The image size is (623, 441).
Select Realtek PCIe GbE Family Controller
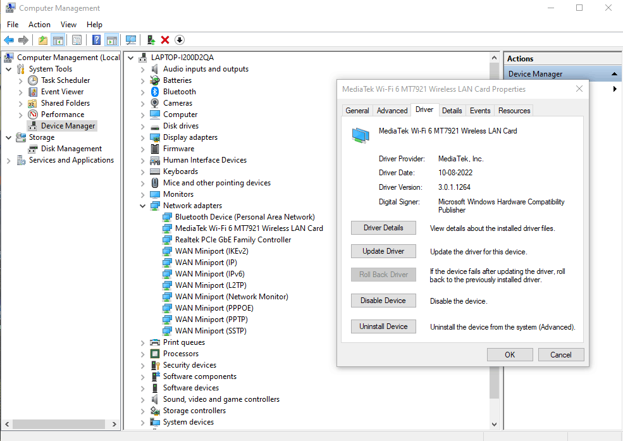[233, 240]
